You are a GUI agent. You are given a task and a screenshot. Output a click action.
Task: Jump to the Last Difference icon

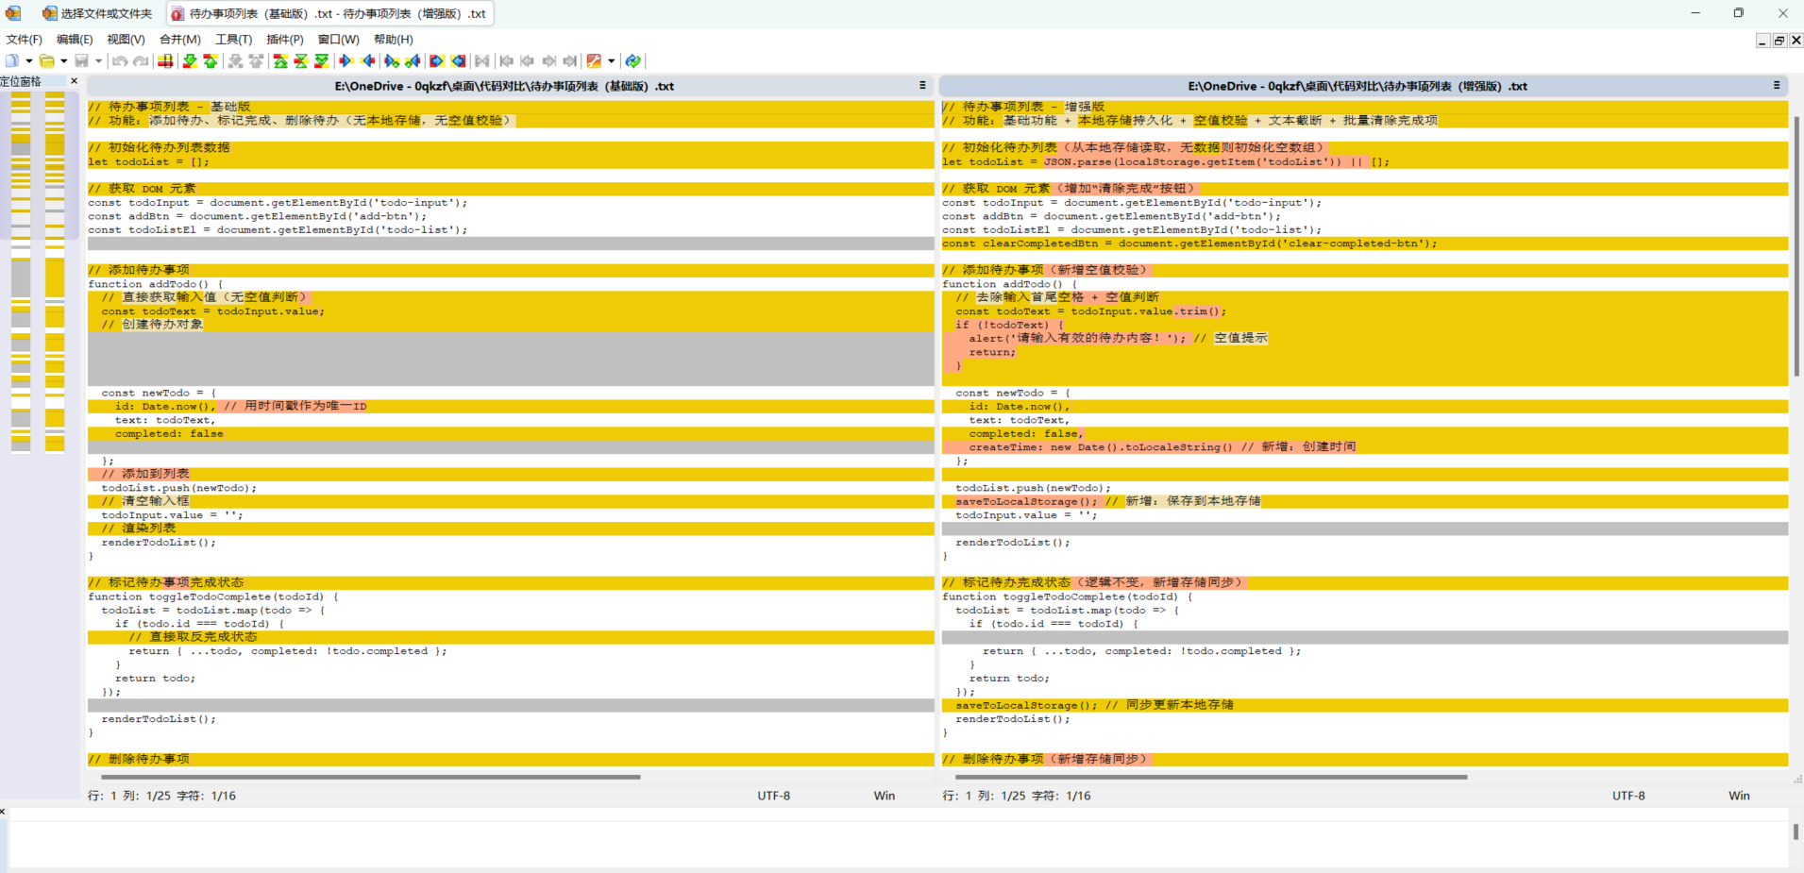pos(322,61)
